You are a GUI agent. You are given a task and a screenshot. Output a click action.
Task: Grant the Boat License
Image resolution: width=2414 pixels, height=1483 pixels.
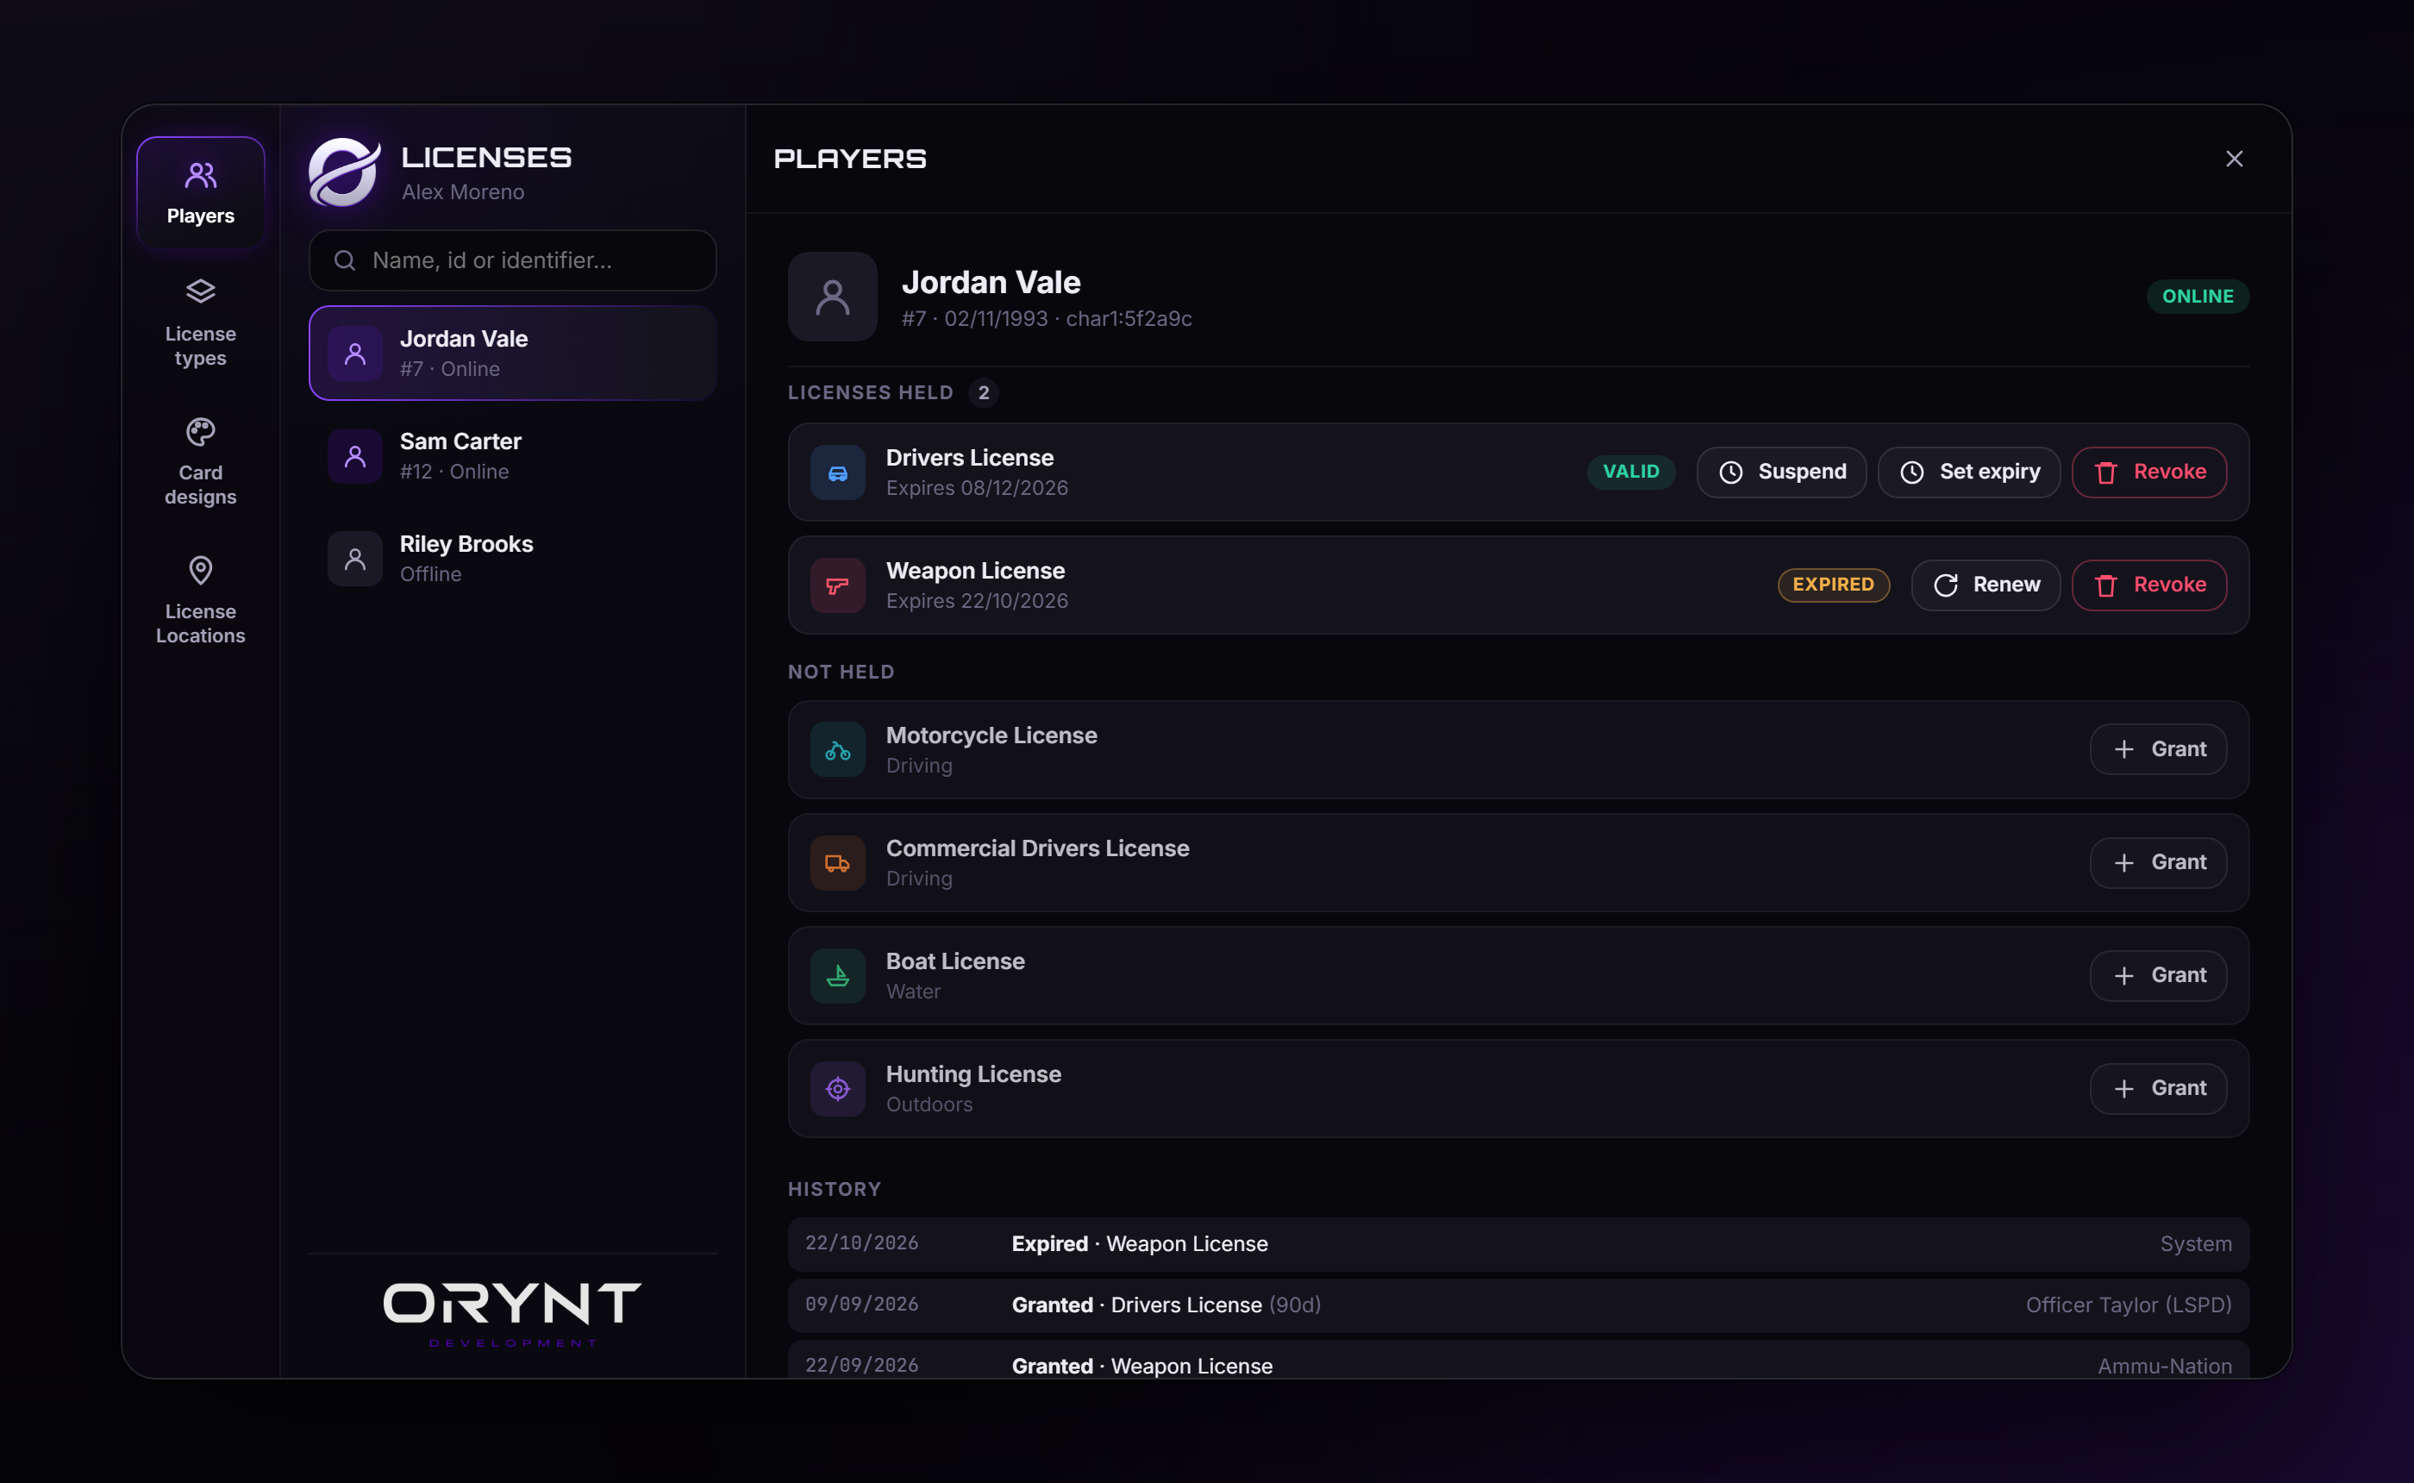(x=2157, y=975)
